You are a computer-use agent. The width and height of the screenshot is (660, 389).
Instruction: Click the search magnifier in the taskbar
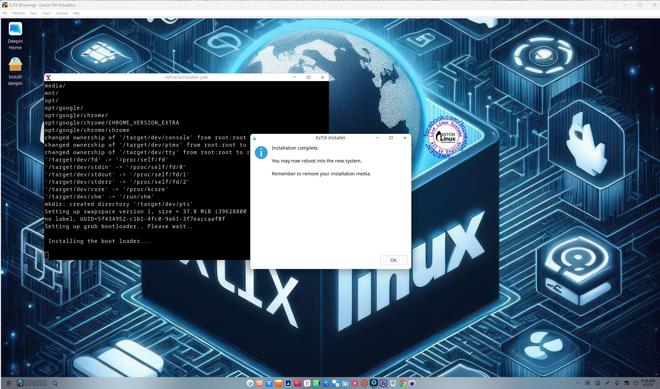pos(55,383)
